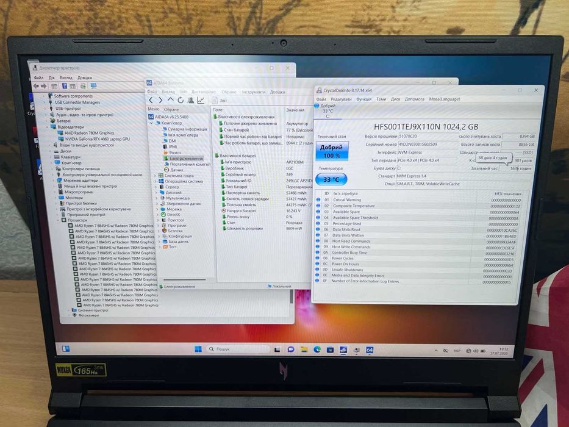This screenshot has width=569, height=427.
Task: Click the update driver icon in Device Manager
Action: 83,86
